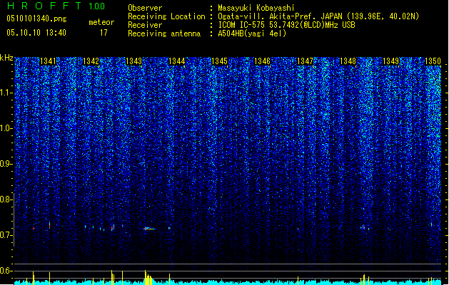Click the meteor label
The width and height of the screenshot is (449, 285).
point(101,22)
